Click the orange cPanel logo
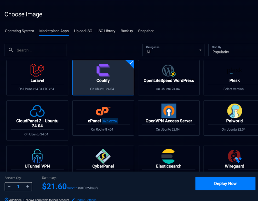Screen dimensions: 258x201 pos(103,111)
